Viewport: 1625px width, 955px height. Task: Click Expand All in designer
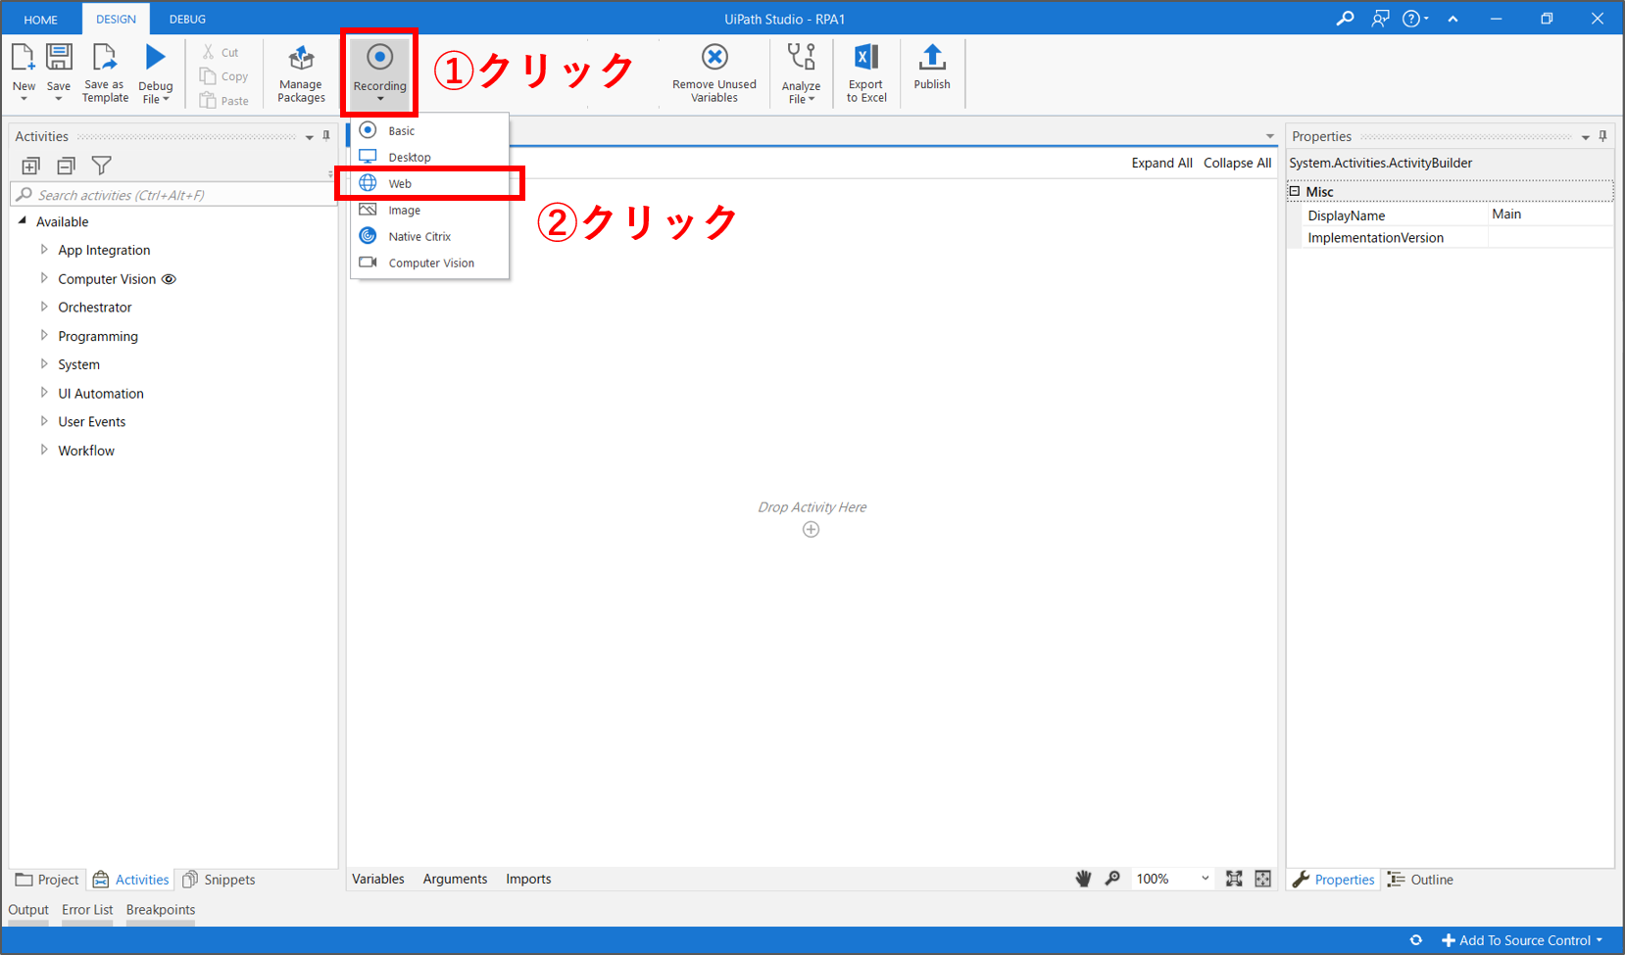click(1161, 163)
